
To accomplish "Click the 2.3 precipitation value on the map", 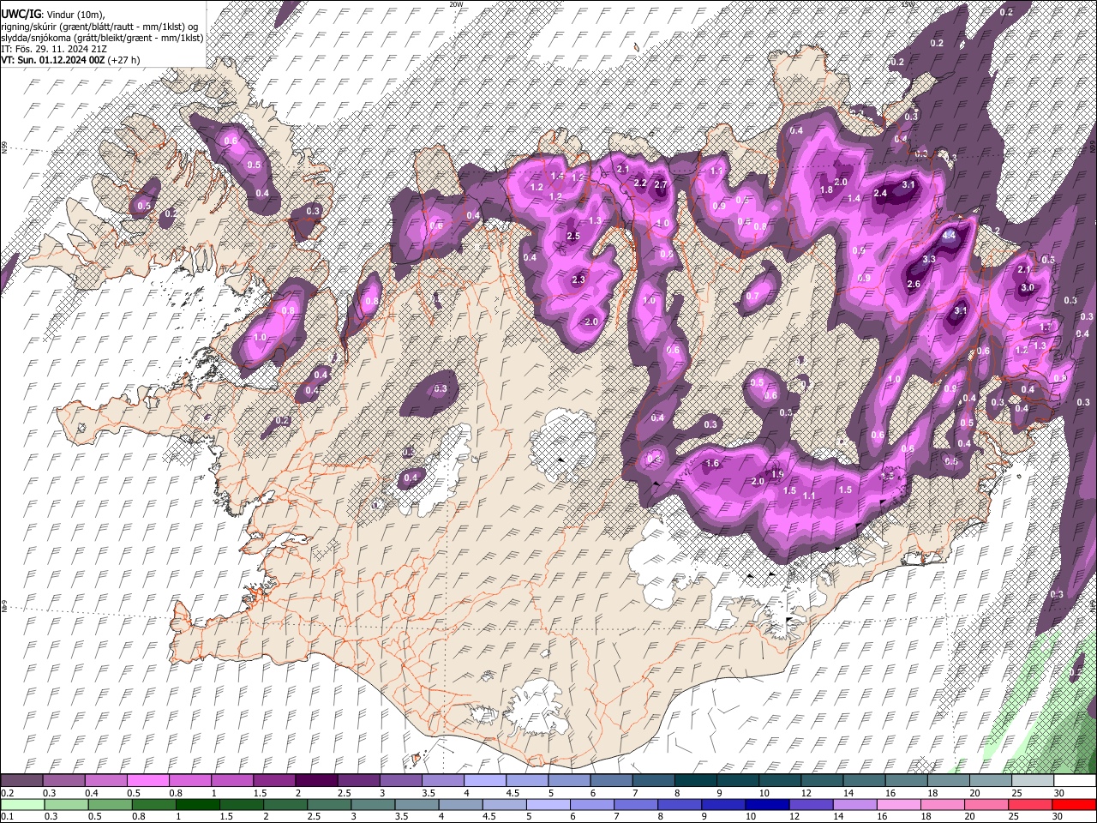I will click(x=578, y=279).
